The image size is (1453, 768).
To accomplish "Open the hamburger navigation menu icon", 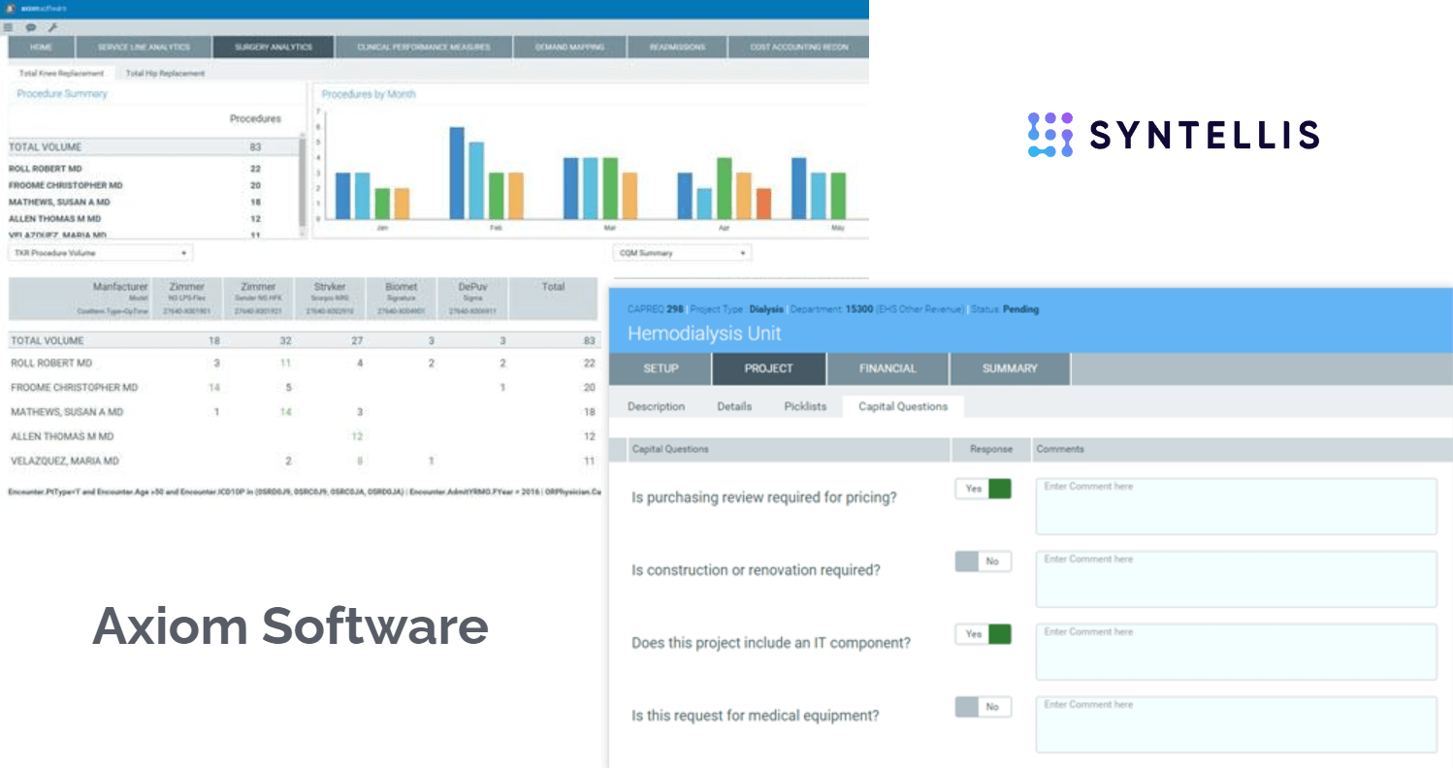I will (8, 27).
